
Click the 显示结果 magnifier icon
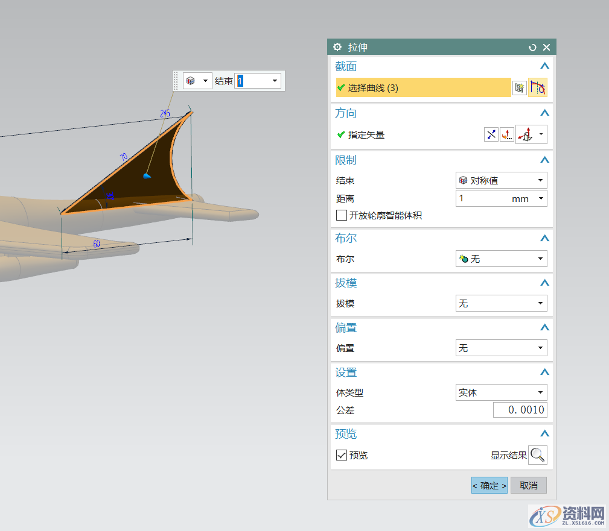click(538, 455)
